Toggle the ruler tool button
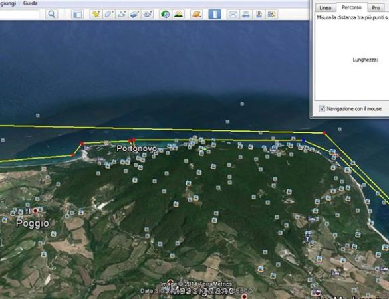389x299 pixels. pos(215,14)
